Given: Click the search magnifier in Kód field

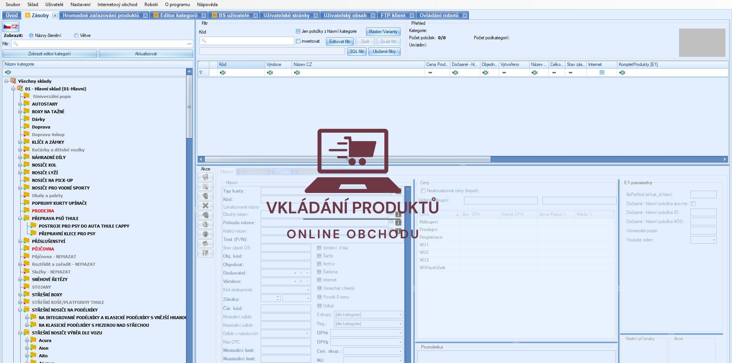Looking at the screenshot, I should (x=204, y=41).
